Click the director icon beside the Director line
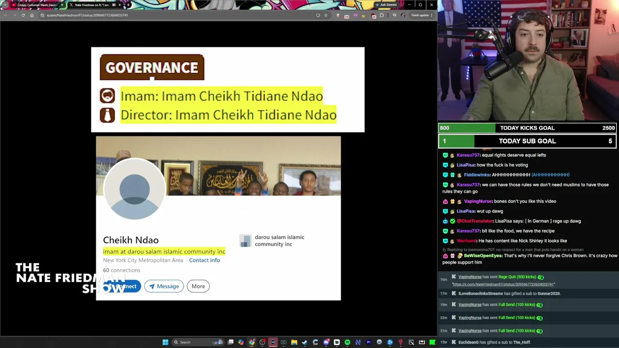Viewport: 619px width, 348px height. click(x=107, y=115)
